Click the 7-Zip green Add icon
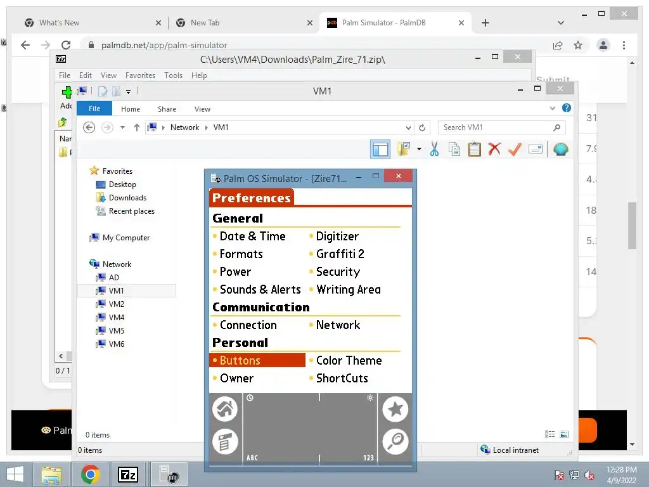 [x=67, y=92]
